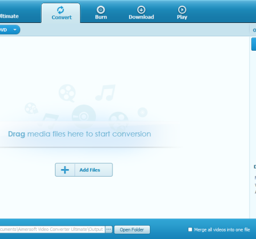Switch to the Burn tab label
The width and height of the screenshot is (256, 239).
point(101,17)
